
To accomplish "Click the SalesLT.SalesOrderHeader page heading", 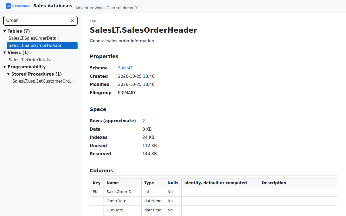I will tap(144, 30).
